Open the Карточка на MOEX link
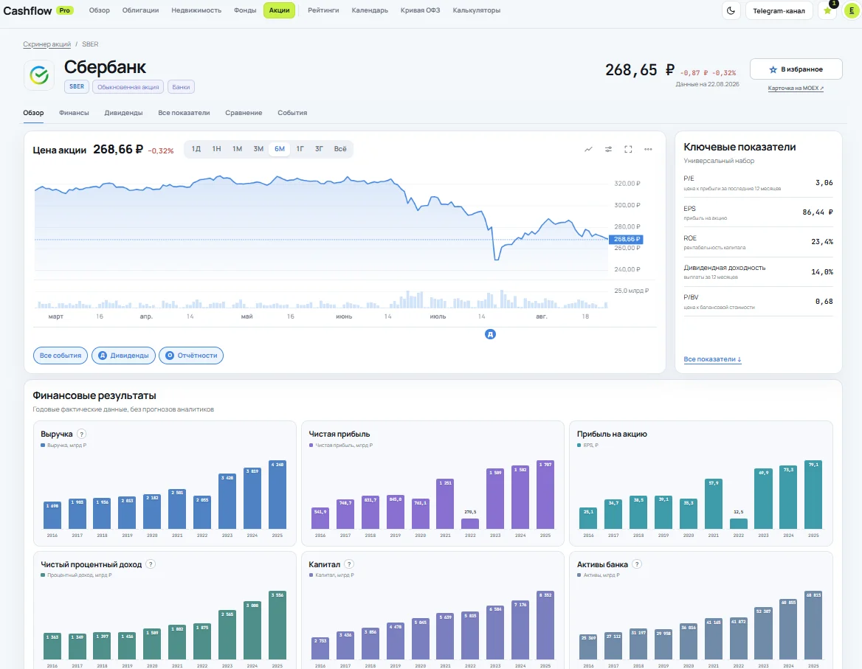Viewport: 862px width, 669px height. click(796, 88)
